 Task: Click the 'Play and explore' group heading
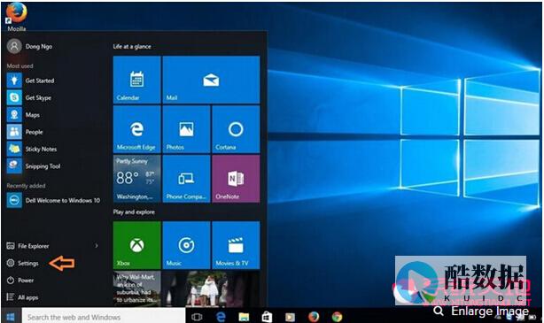[x=134, y=211]
